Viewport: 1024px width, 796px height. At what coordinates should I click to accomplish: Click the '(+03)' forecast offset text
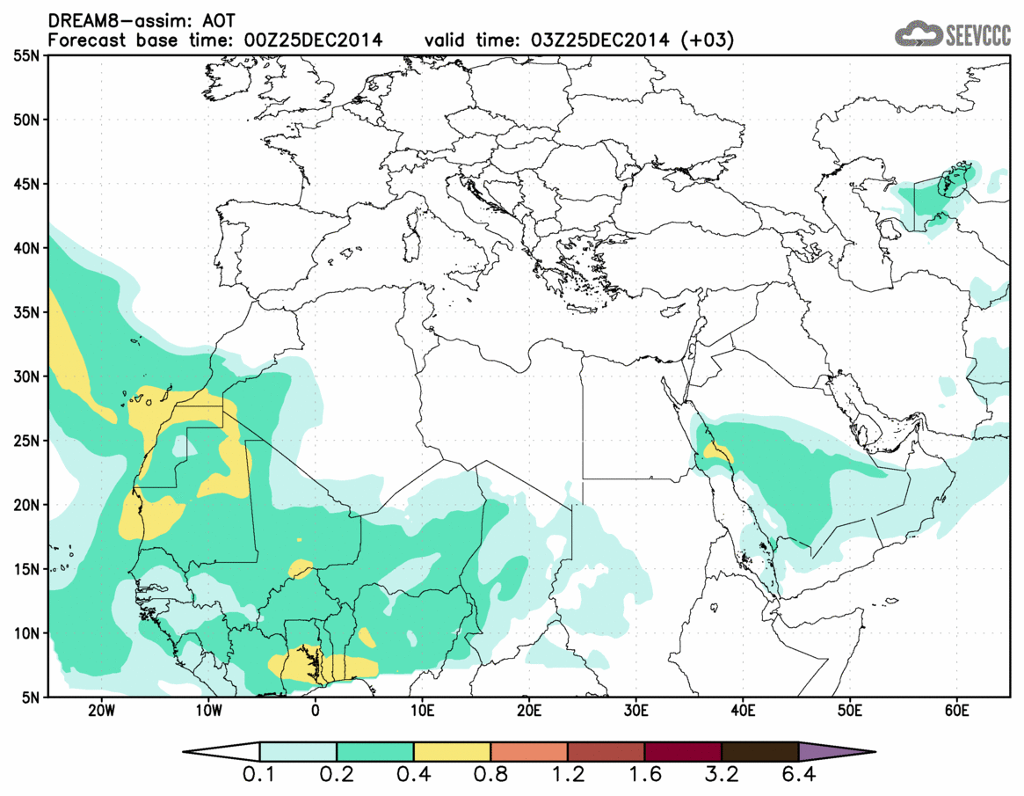click(708, 40)
